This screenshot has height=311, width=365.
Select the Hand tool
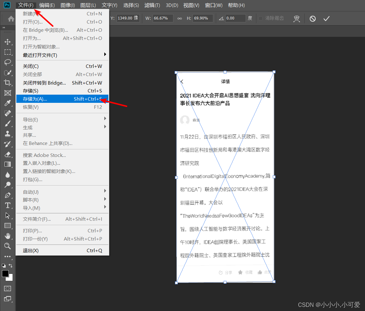click(8, 236)
